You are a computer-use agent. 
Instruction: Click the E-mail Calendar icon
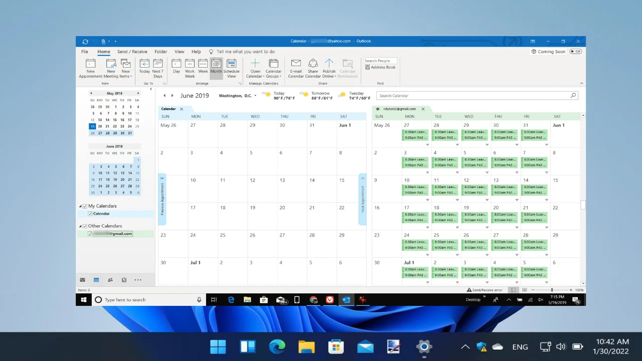296,63
